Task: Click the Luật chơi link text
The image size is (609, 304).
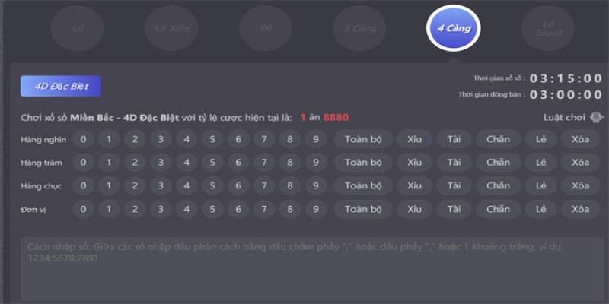Action: 563,117
